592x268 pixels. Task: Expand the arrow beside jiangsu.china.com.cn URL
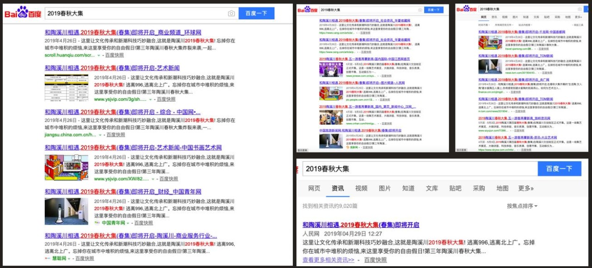[100, 135]
